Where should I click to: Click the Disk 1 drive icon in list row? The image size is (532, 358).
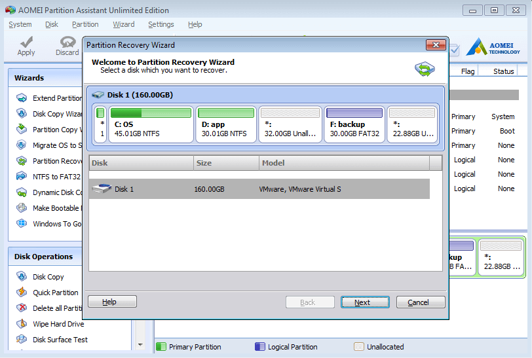102,188
